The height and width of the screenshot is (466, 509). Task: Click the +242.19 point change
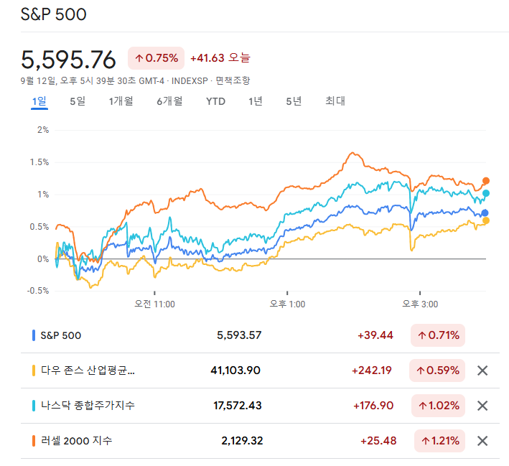[372, 371]
